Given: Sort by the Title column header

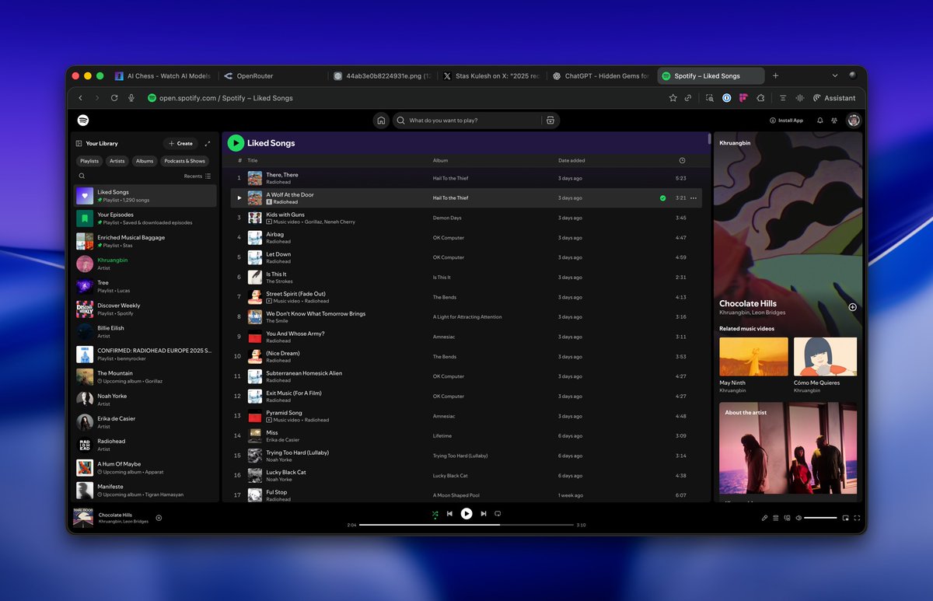Looking at the screenshot, I should (x=253, y=161).
